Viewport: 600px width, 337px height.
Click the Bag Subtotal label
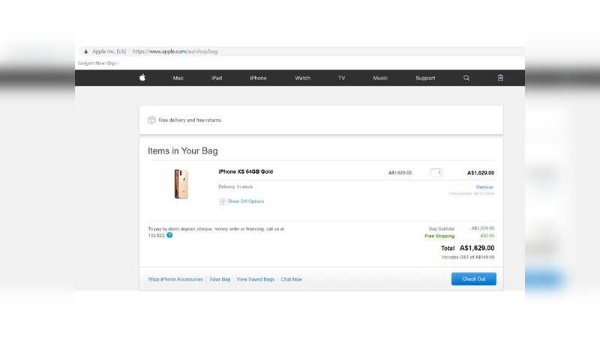pyautogui.click(x=442, y=228)
